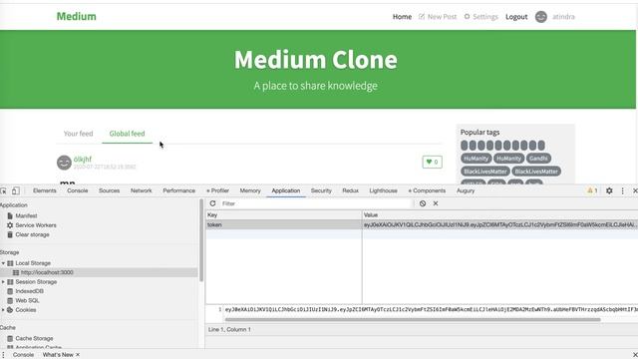The height and width of the screenshot is (359, 638).
Task: Click the Manifest file icon
Action: (10, 215)
